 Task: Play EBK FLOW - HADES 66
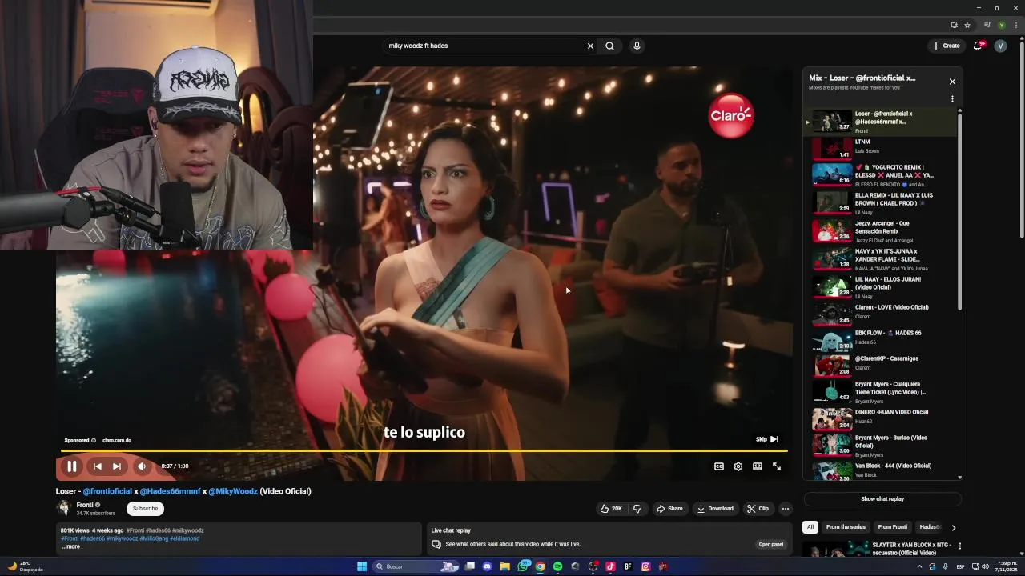[x=880, y=339]
